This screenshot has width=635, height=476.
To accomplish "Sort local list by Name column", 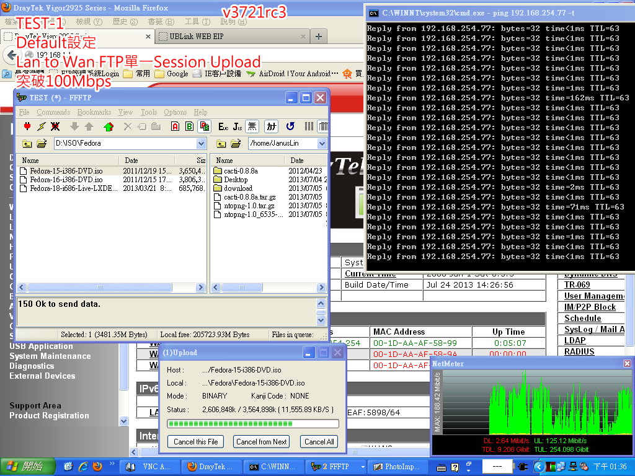I will tap(69, 161).
